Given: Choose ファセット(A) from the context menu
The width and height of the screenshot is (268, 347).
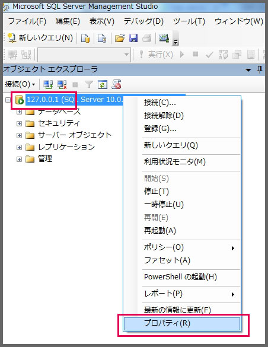Looking at the screenshot, I should 182,260.
